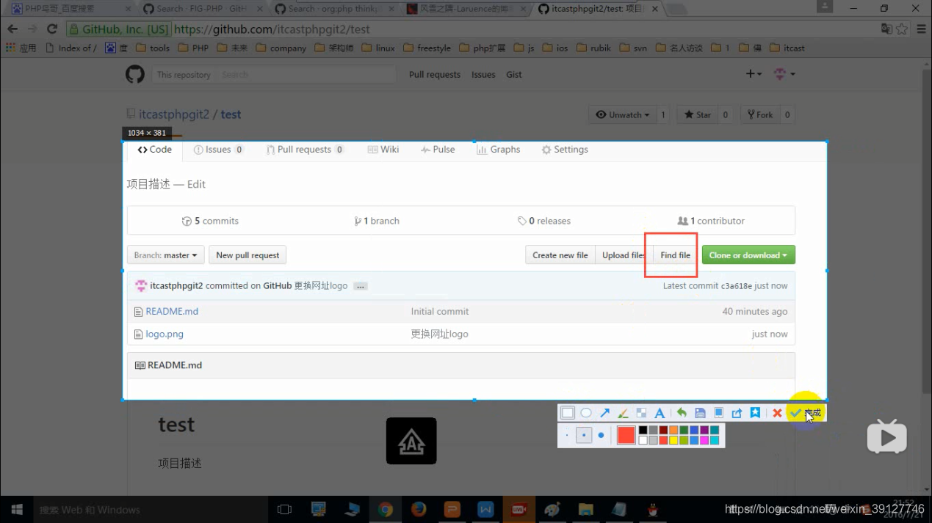Select the rectangle drawing tool
This screenshot has width=932, height=523.
click(x=568, y=413)
